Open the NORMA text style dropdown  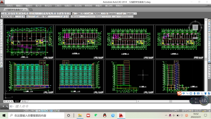[103, 14]
